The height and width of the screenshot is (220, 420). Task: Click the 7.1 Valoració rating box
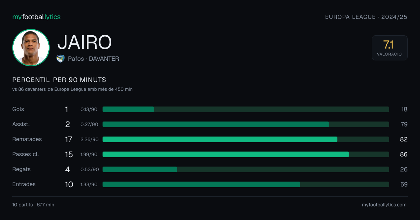pos(390,48)
